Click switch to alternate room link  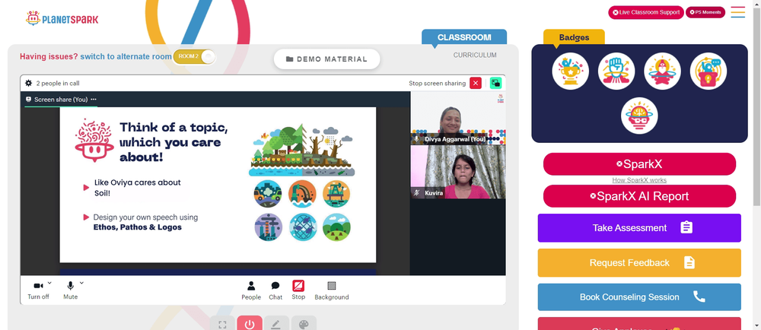[126, 57]
